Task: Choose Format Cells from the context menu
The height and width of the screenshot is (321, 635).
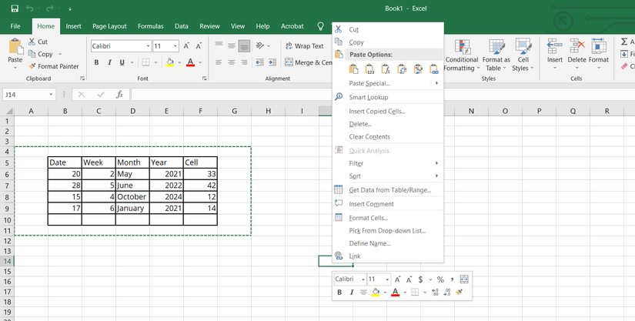Action: pos(368,218)
